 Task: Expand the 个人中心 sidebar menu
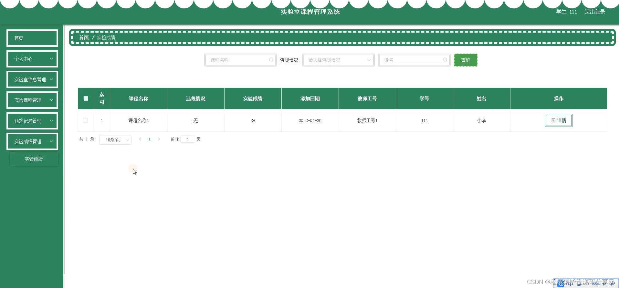32,59
